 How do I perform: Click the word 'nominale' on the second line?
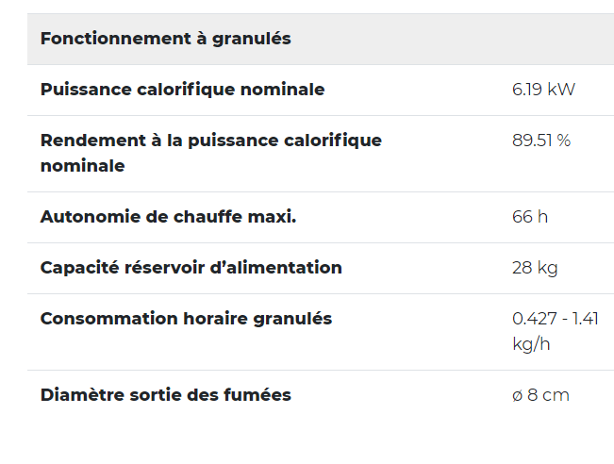(83, 166)
